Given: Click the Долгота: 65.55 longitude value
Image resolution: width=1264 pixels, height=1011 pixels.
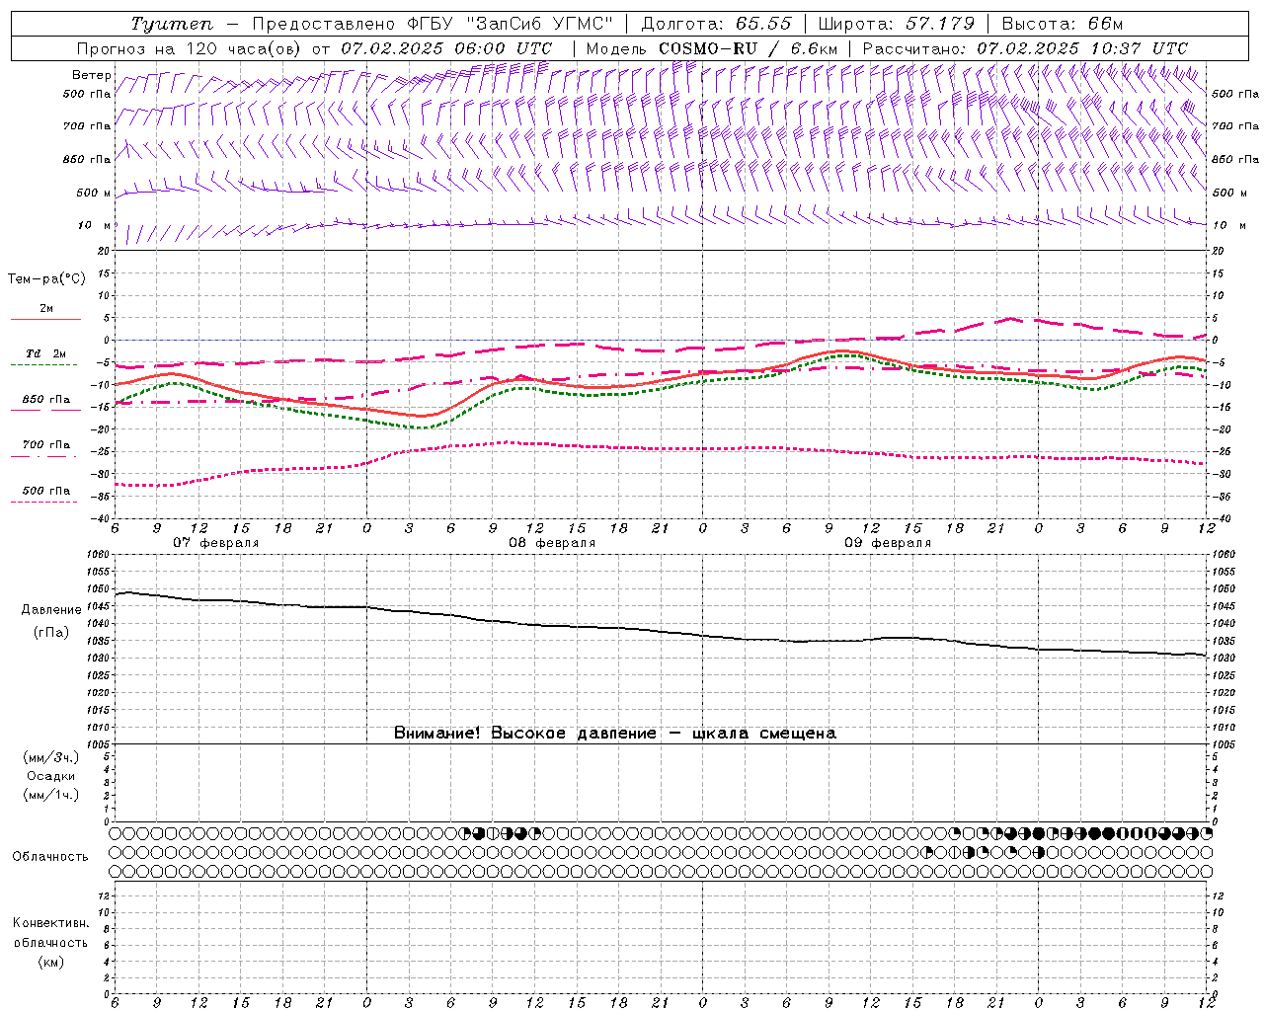Looking at the screenshot, I should (716, 24).
